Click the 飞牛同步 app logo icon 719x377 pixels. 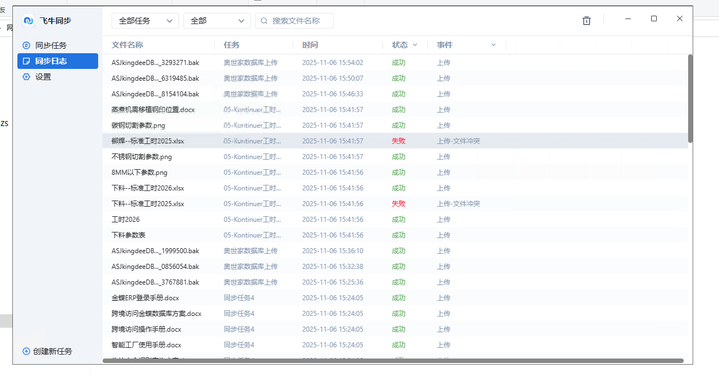click(x=29, y=21)
